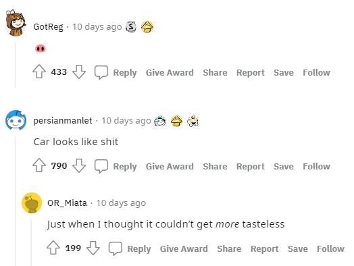Reply to persianmanlet's comment
Image resolution: width=354 pixels, height=266 pixels.
[x=125, y=166]
